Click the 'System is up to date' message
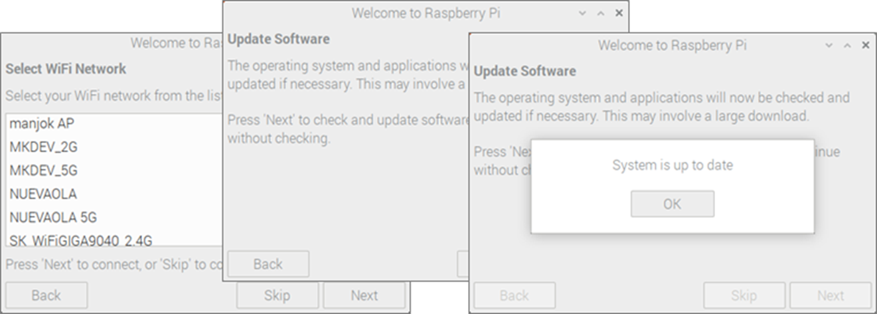 pos(673,165)
